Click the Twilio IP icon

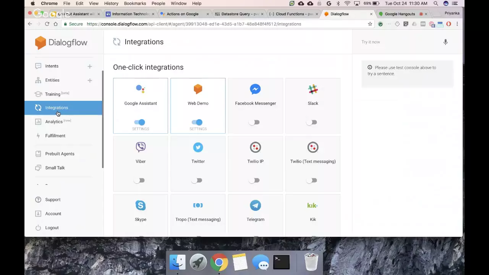pyautogui.click(x=255, y=147)
